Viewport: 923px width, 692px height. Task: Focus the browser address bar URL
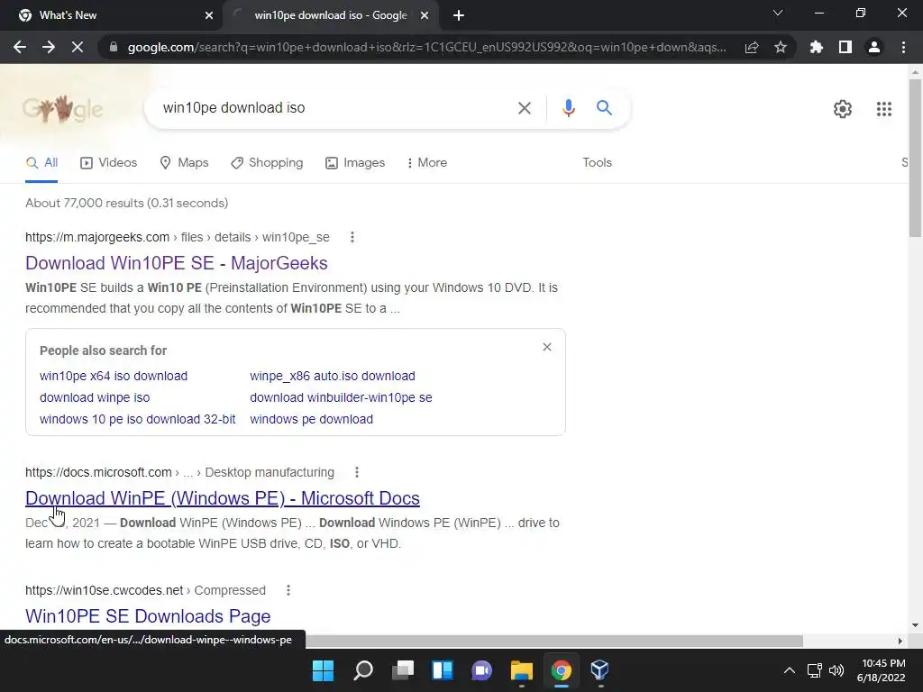pos(426,47)
